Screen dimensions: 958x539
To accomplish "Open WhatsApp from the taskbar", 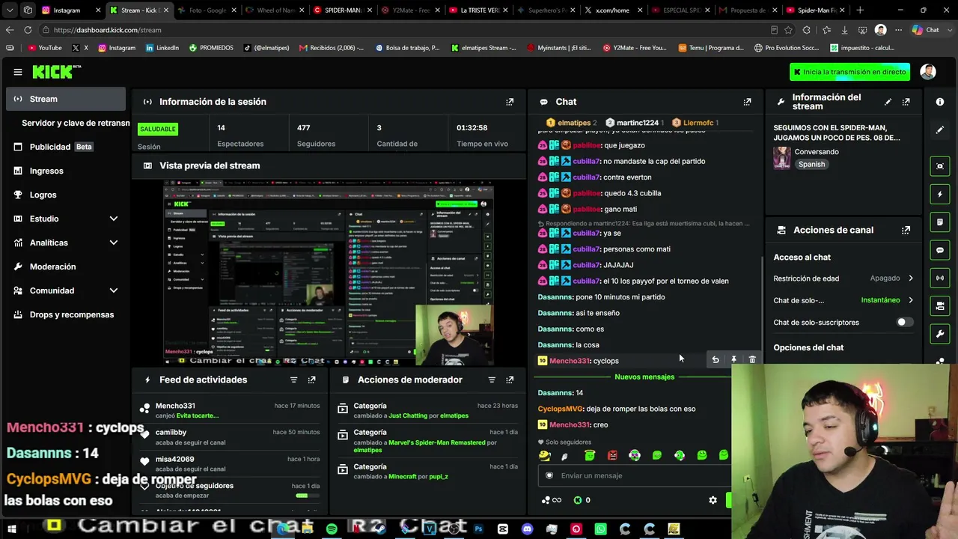I will point(600,529).
